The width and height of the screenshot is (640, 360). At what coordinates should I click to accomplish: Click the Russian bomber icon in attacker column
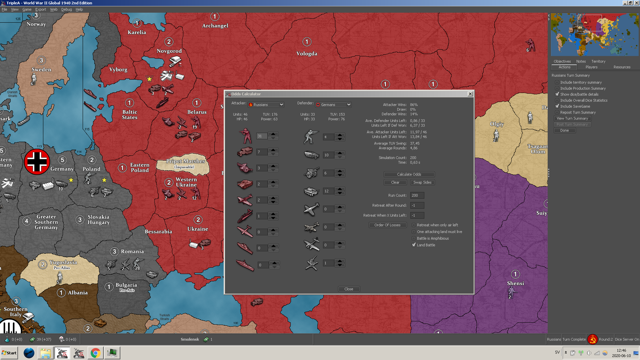[x=245, y=231]
